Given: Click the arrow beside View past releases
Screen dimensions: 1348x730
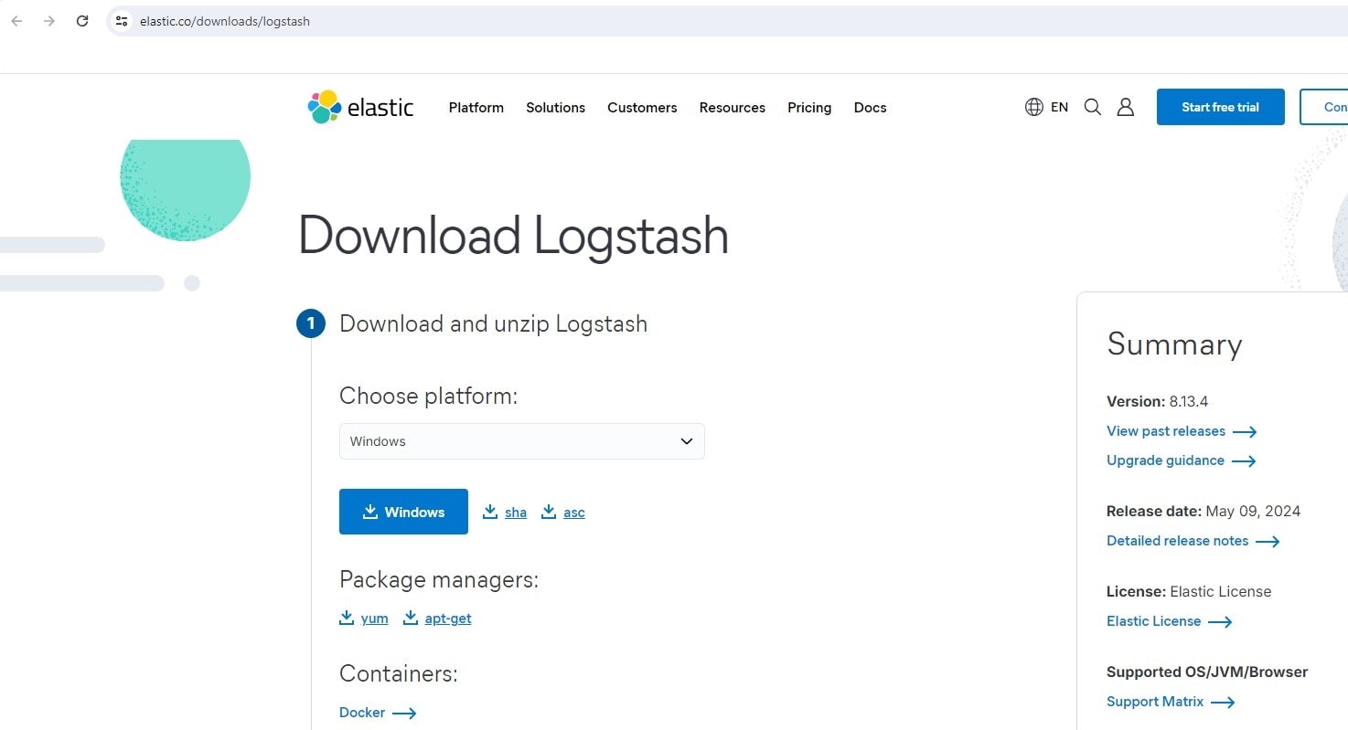Looking at the screenshot, I should click(1245, 432).
